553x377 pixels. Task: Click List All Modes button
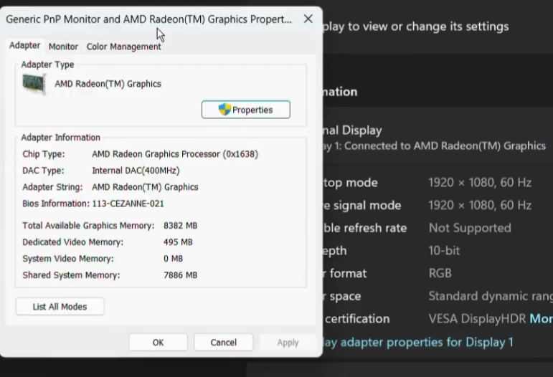[x=60, y=307]
